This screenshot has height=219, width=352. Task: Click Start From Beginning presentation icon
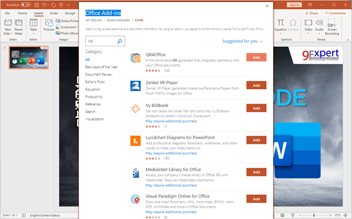[x=61, y=5]
